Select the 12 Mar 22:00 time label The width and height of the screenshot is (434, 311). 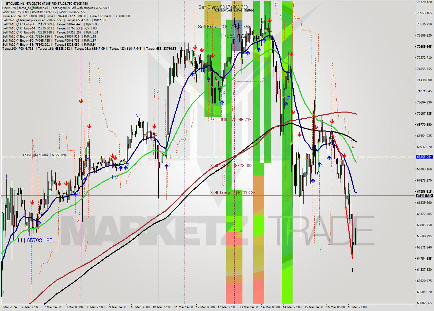pyautogui.click(x=227, y=307)
